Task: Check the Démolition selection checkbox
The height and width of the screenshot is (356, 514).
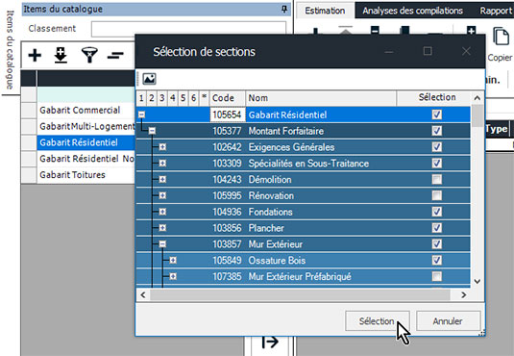Action: pyautogui.click(x=436, y=179)
